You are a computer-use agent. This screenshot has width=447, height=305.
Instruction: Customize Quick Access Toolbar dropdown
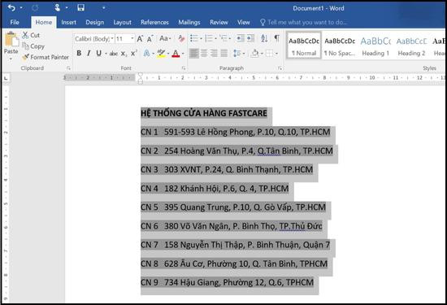pos(103,8)
